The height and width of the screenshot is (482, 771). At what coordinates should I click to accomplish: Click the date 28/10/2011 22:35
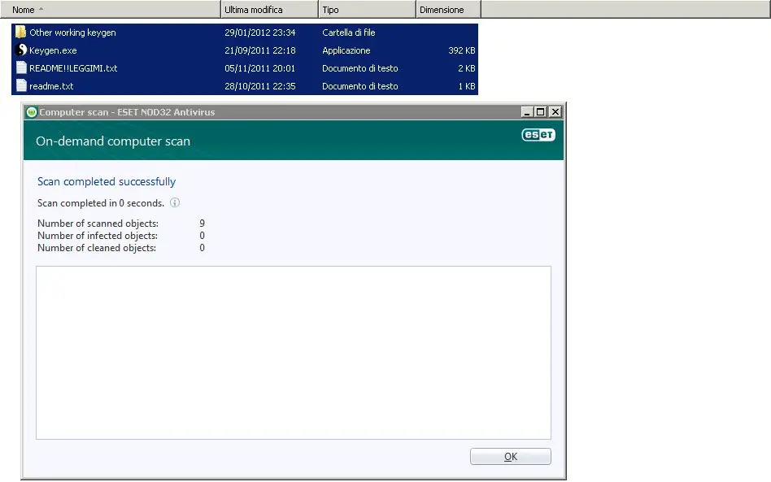[260, 86]
